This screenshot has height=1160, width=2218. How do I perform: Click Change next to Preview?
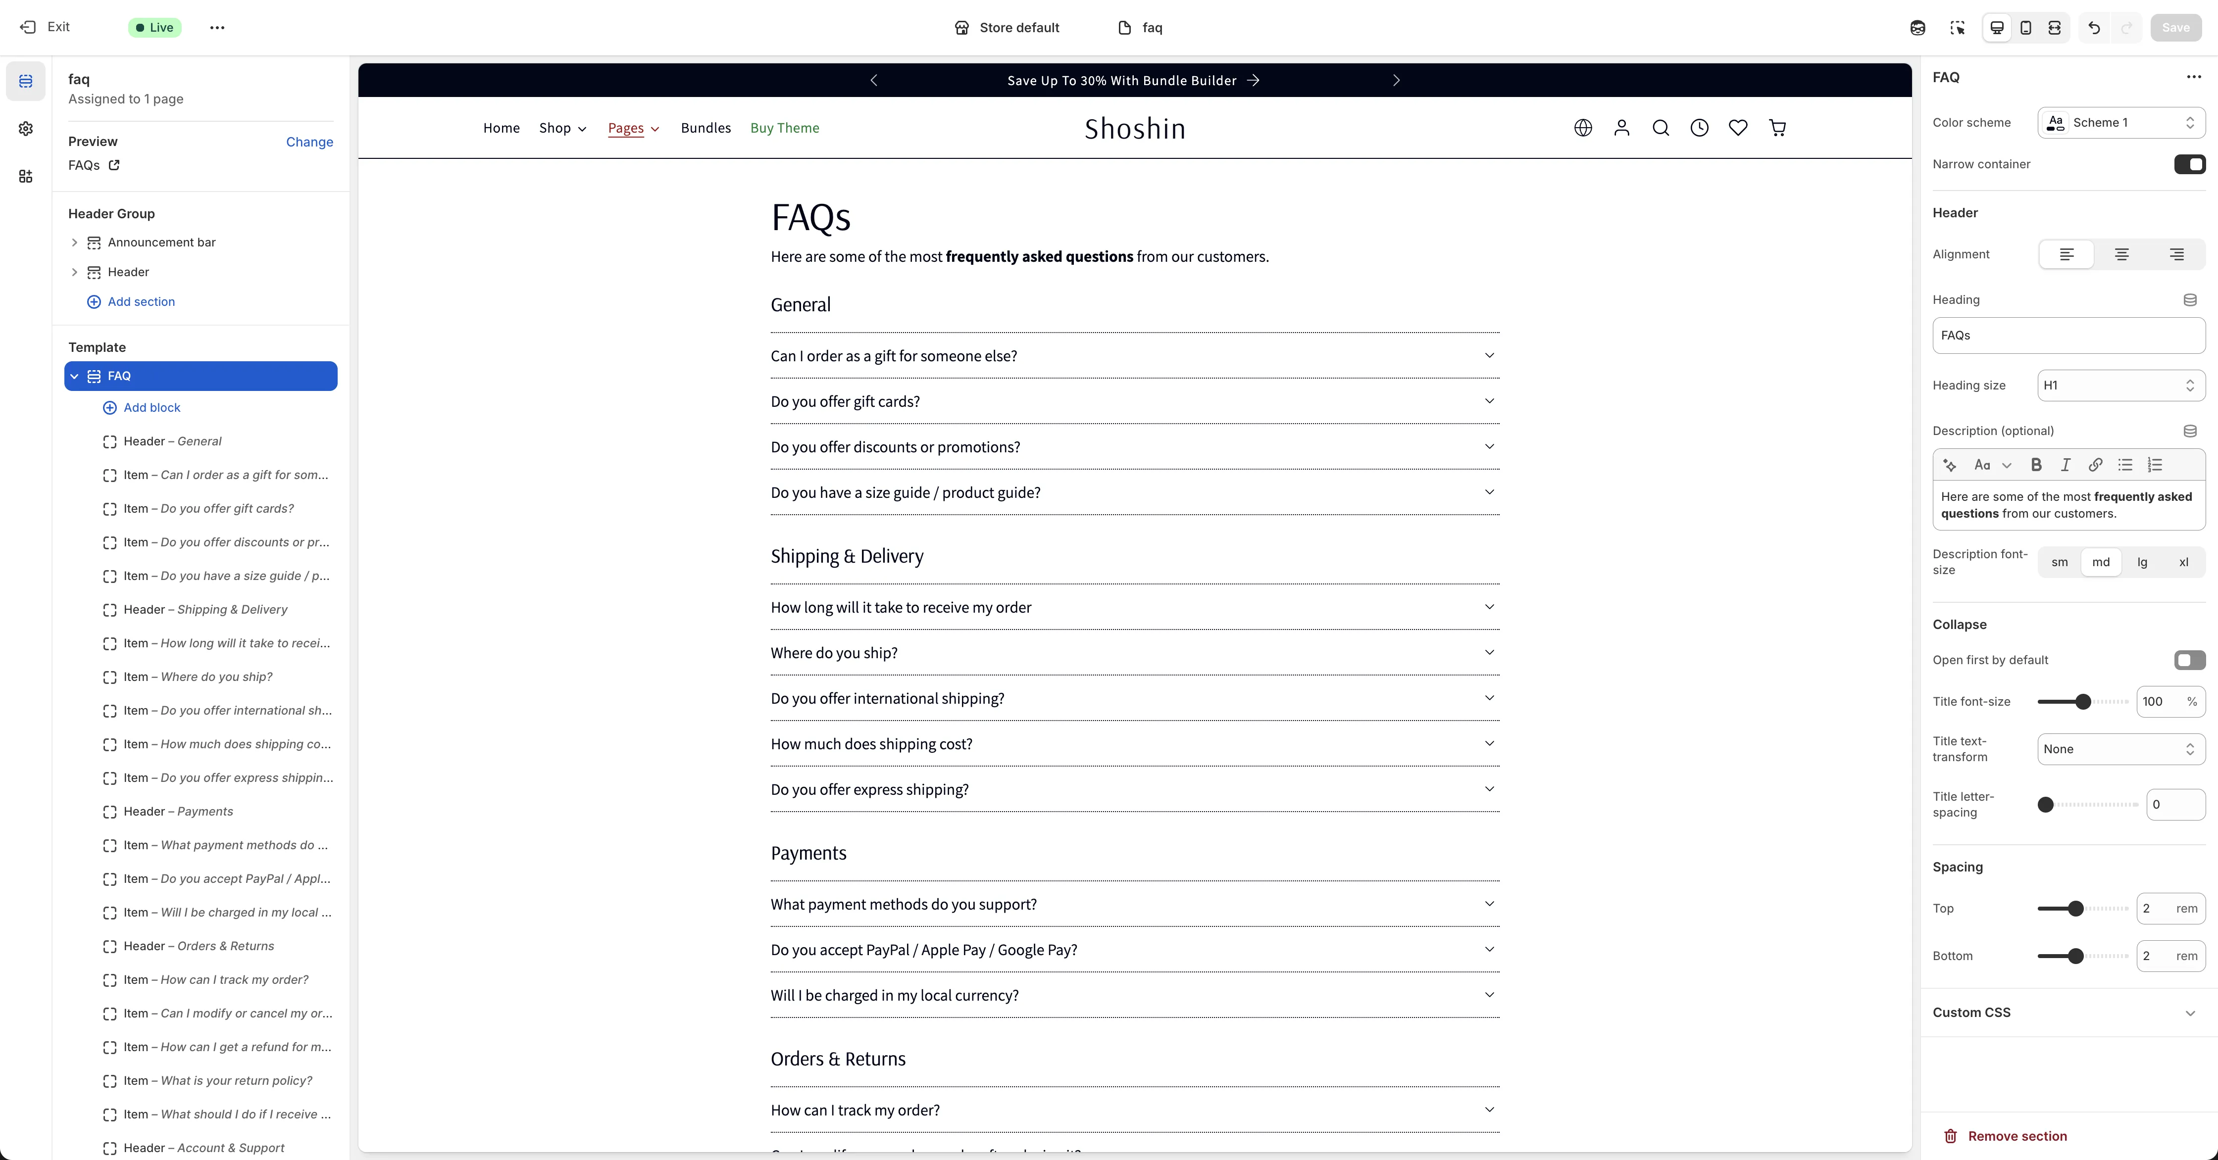[x=310, y=142]
